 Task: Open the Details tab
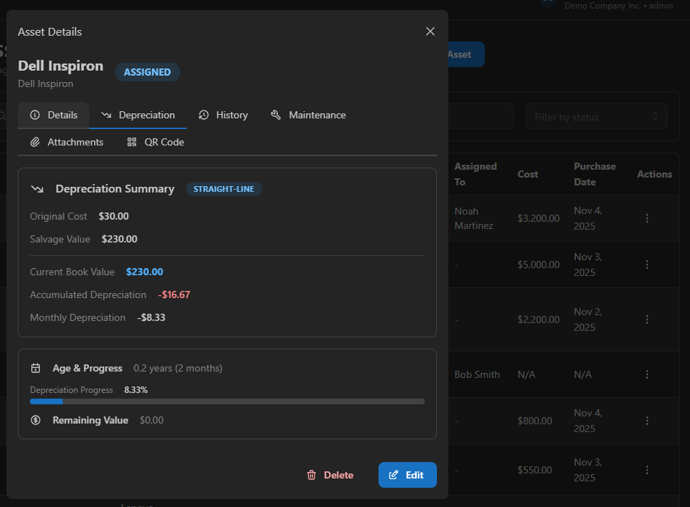coord(53,115)
